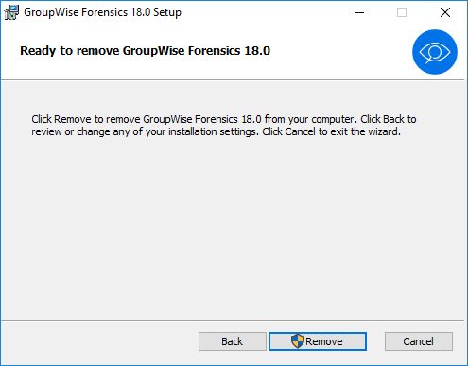
Task: Click the 'GroupWise Forensics 18.0 Setup' title text
Action: coord(103,12)
